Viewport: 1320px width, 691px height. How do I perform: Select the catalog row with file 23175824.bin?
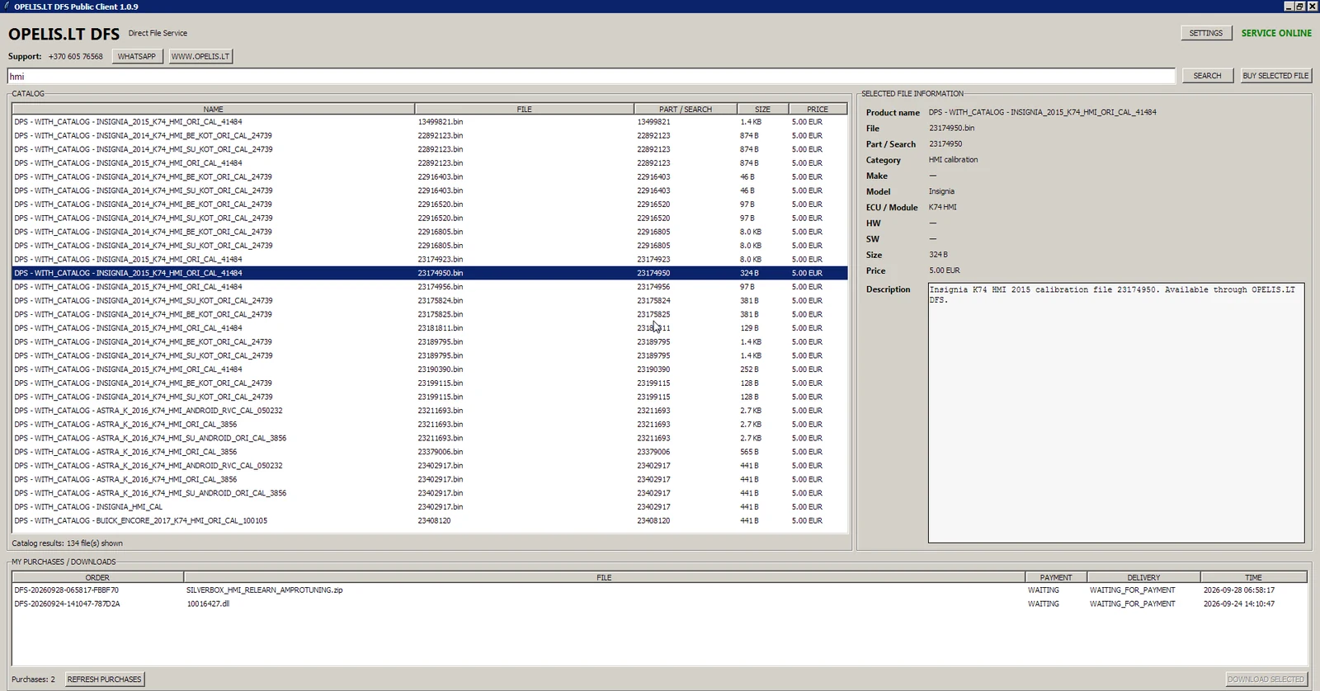[x=429, y=300]
